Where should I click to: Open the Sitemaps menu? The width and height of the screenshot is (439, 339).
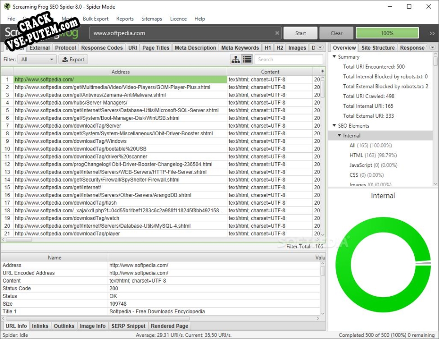pos(152,19)
